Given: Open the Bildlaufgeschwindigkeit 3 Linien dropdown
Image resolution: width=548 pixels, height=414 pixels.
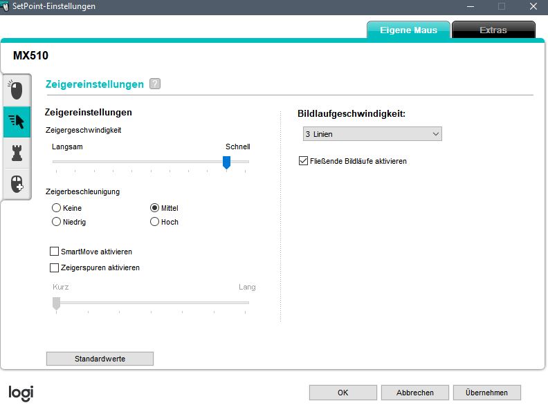Looking at the screenshot, I should [x=372, y=134].
